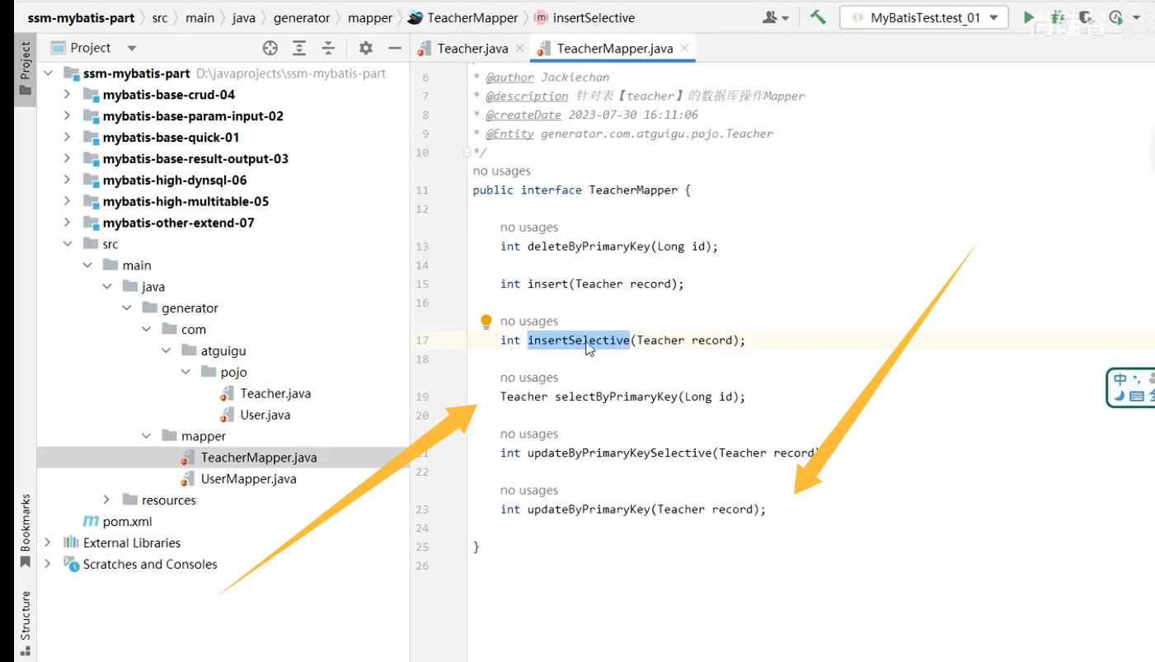The width and height of the screenshot is (1155, 662).
Task: Open the user account icon menu
Action: click(775, 17)
